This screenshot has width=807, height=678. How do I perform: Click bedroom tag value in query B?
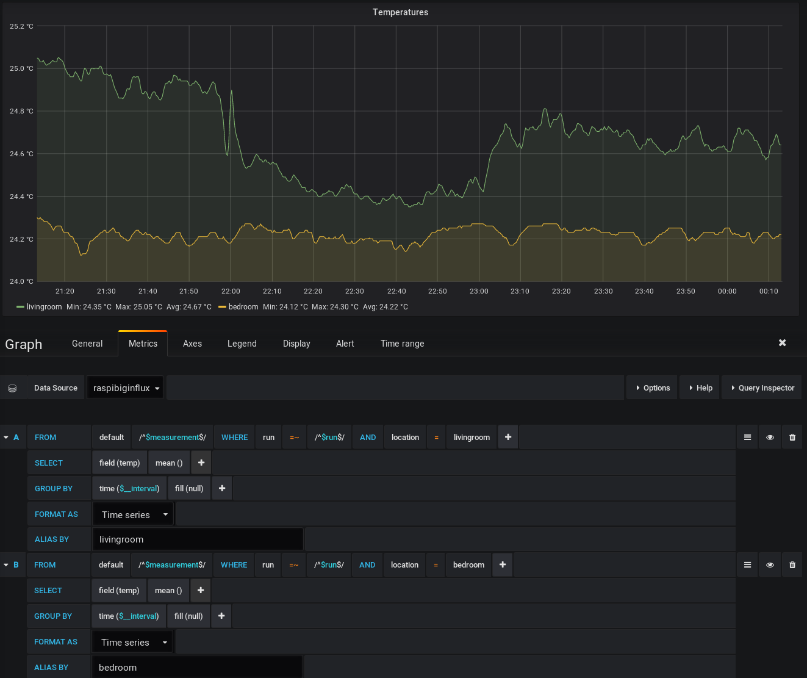(x=468, y=564)
